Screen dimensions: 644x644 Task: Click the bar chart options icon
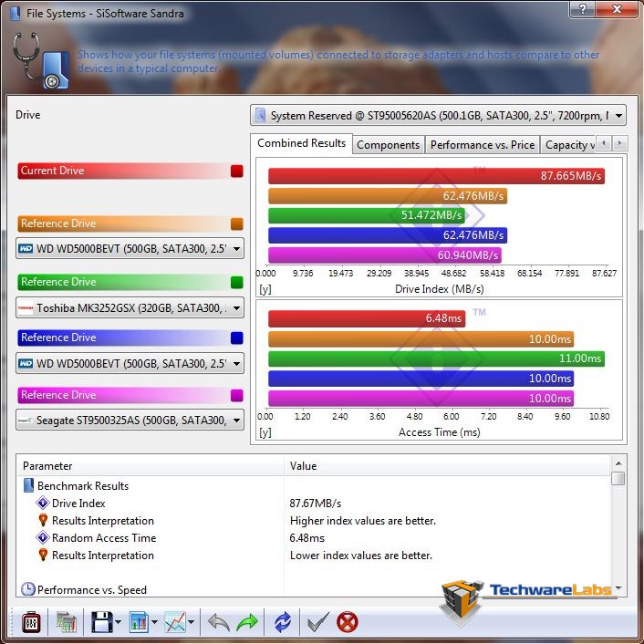coord(139,623)
